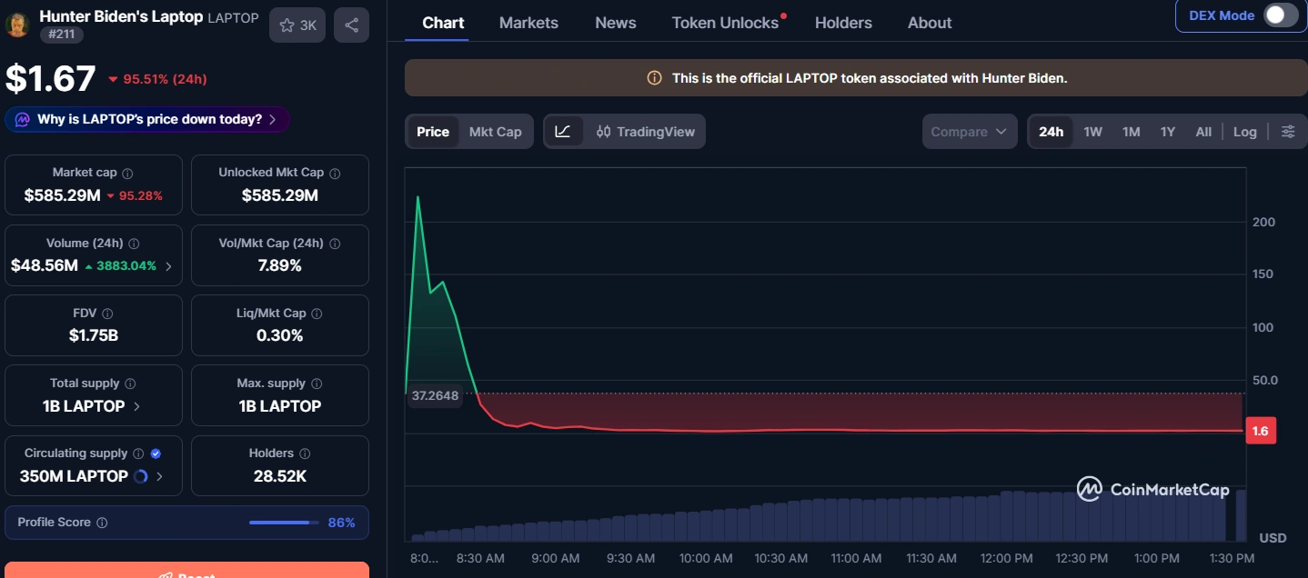Enable Log scale on chart
The width and height of the screenshot is (1308, 578).
pos(1245,132)
